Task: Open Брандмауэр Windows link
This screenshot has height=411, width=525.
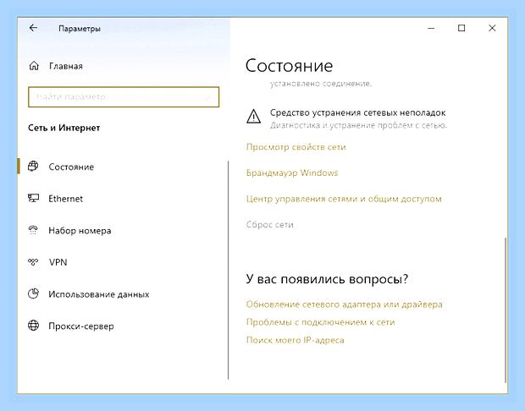Action: click(292, 173)
